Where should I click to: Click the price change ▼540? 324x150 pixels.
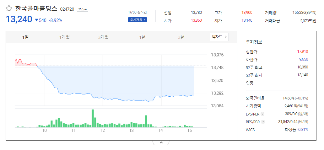40,20
